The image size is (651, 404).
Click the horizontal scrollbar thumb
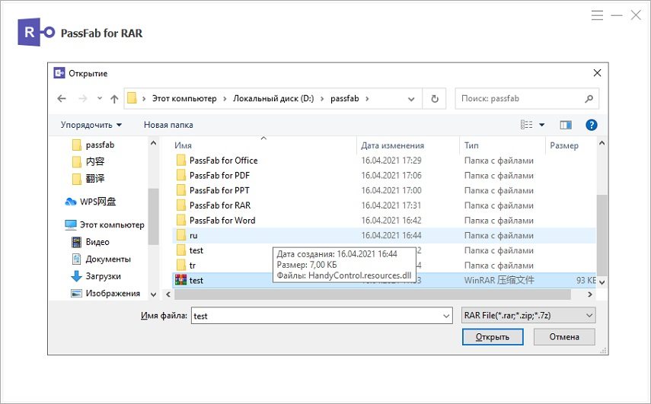point(372,294)
